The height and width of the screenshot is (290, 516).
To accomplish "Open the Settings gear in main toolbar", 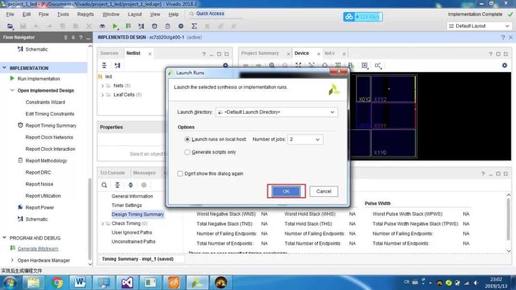I will pyautogui.click(x=181, y=26).
